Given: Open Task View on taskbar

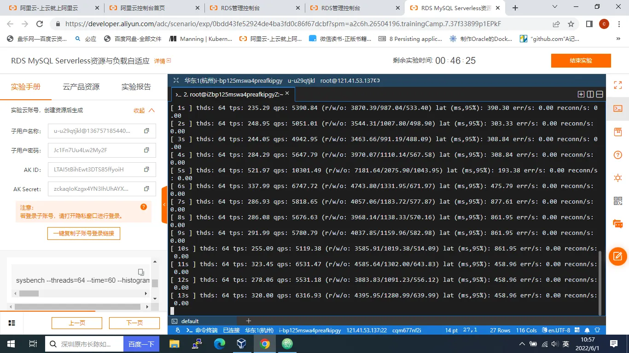Looking at the screenshot, I should [x=33, y=344].
